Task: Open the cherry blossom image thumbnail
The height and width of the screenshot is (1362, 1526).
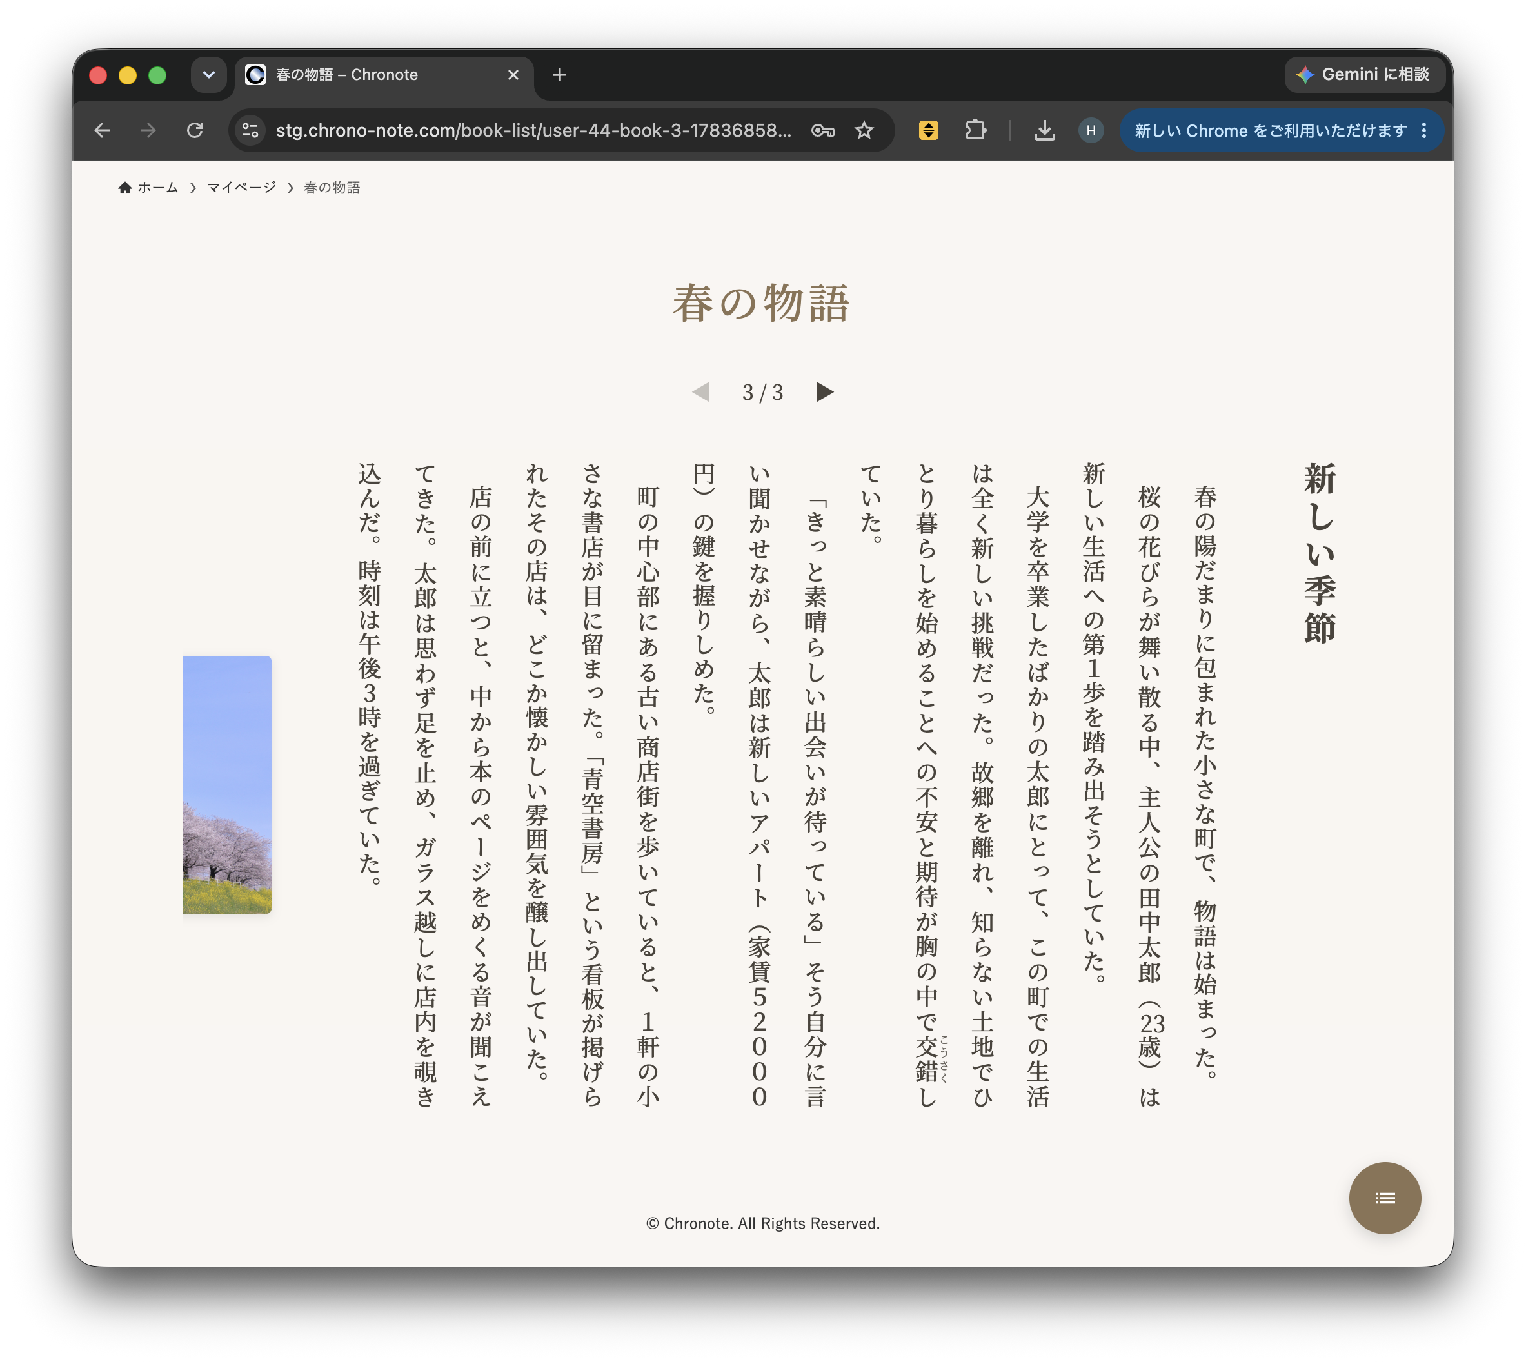Action: pos(227,784)
